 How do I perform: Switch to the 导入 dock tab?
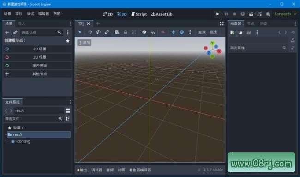(22, 24)
